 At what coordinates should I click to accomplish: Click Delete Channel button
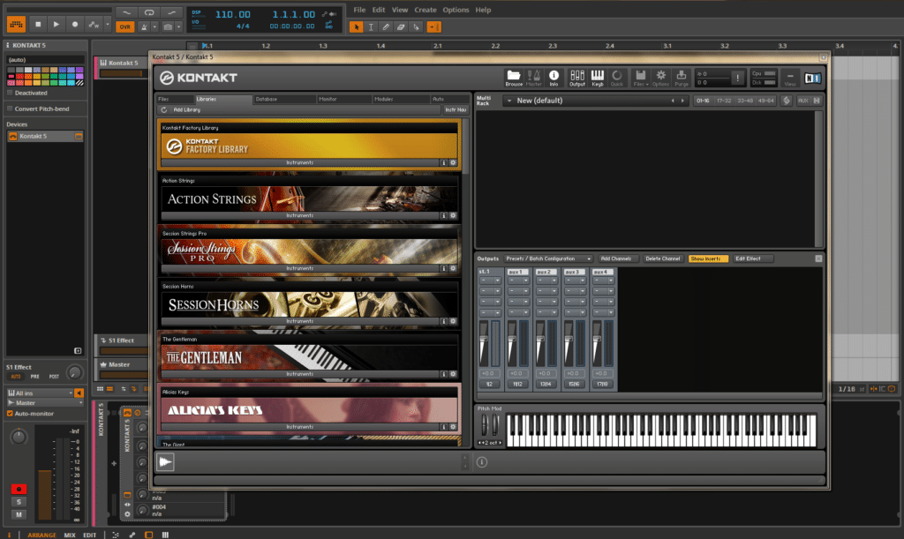(x=663, y=259)
